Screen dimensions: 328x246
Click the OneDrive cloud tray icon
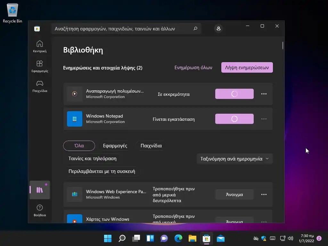point(256,238)
